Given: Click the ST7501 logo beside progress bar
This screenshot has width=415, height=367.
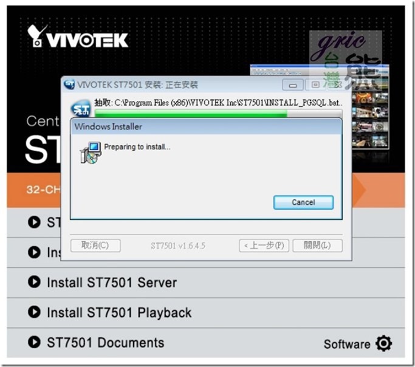Looking at the screenshot, I should point(81,109).
